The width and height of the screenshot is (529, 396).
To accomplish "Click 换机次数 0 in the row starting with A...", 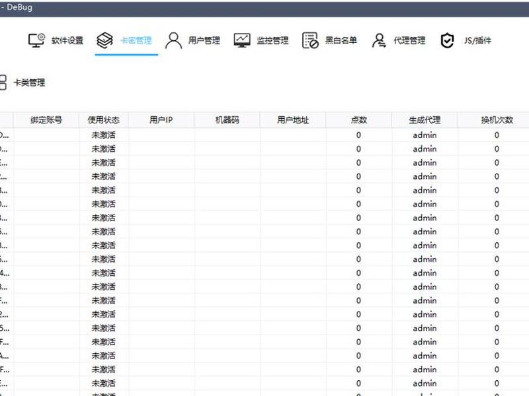I will (x=497, y=356).
